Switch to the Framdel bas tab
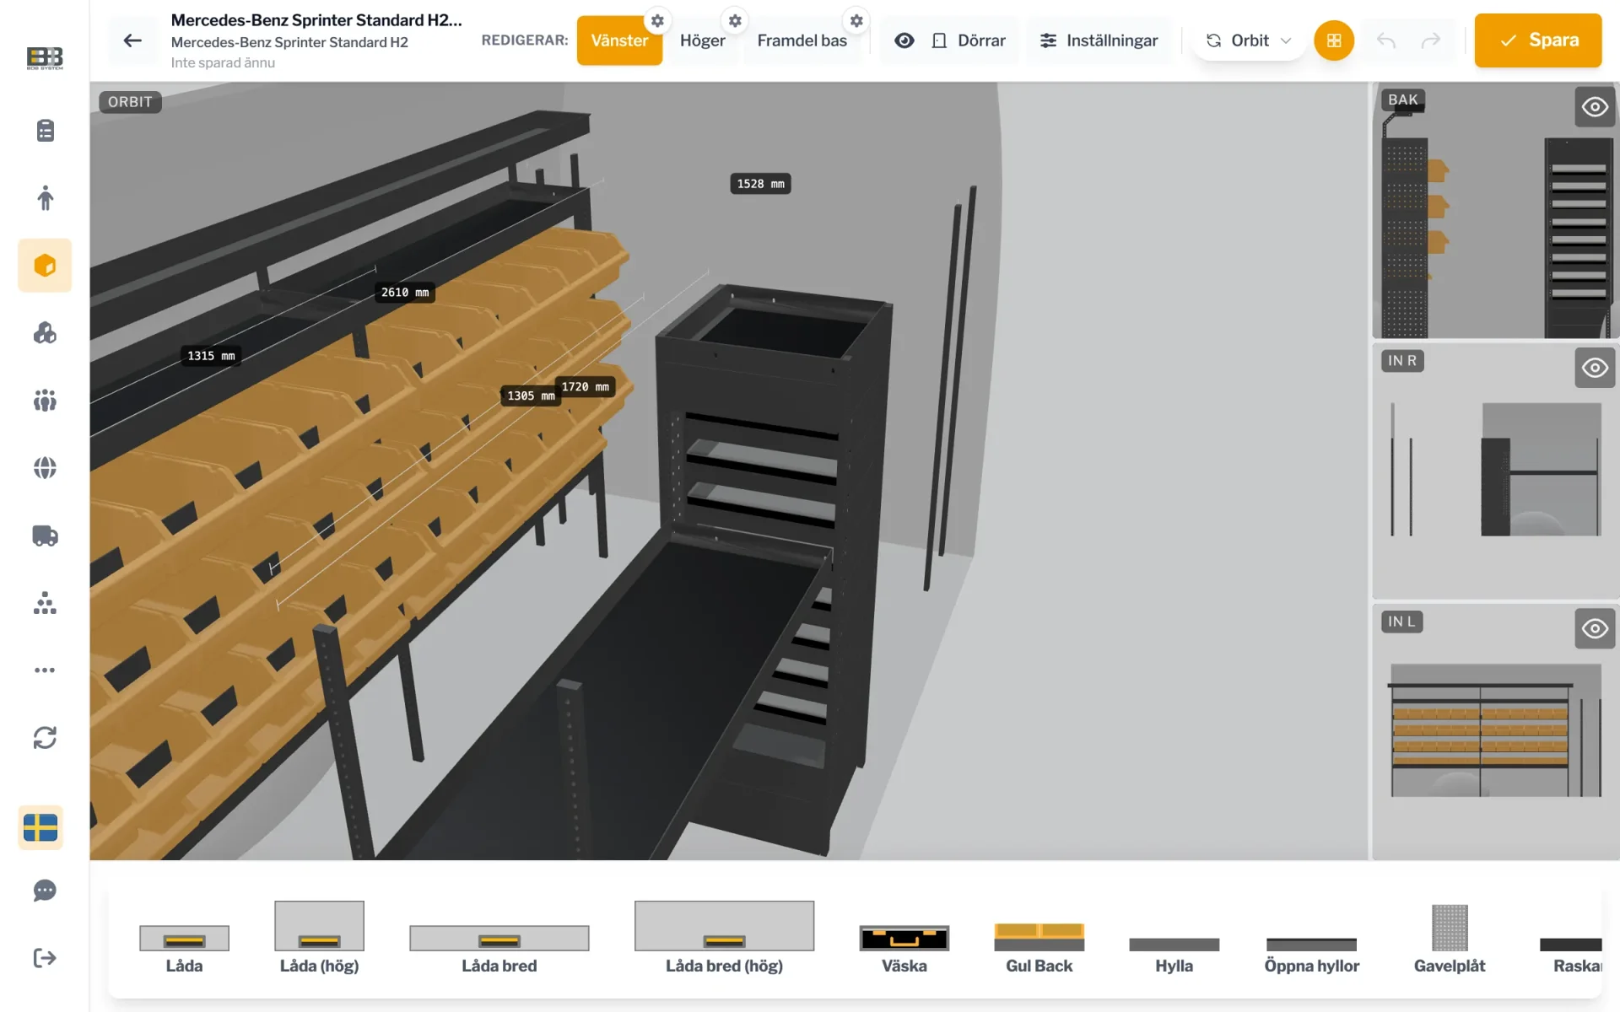The width and height of the screenshot is (1620, 1012). click(x=802, y=40)
